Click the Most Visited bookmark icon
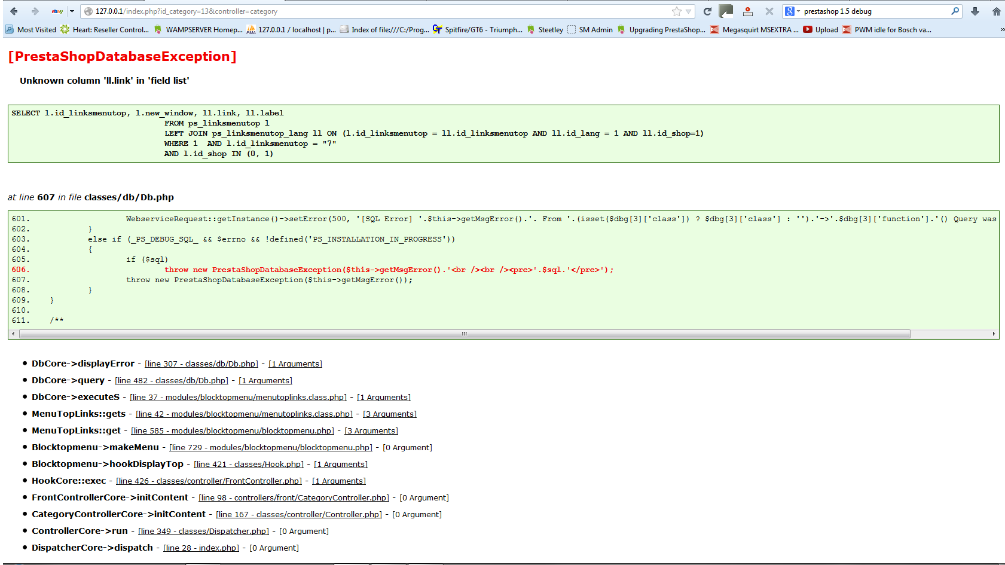 10,30
